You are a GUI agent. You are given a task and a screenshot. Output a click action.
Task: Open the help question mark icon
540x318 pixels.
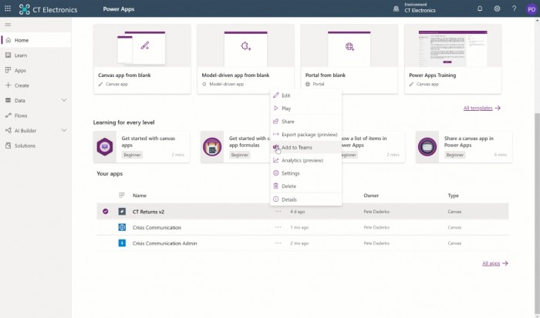tap(515, 8)
